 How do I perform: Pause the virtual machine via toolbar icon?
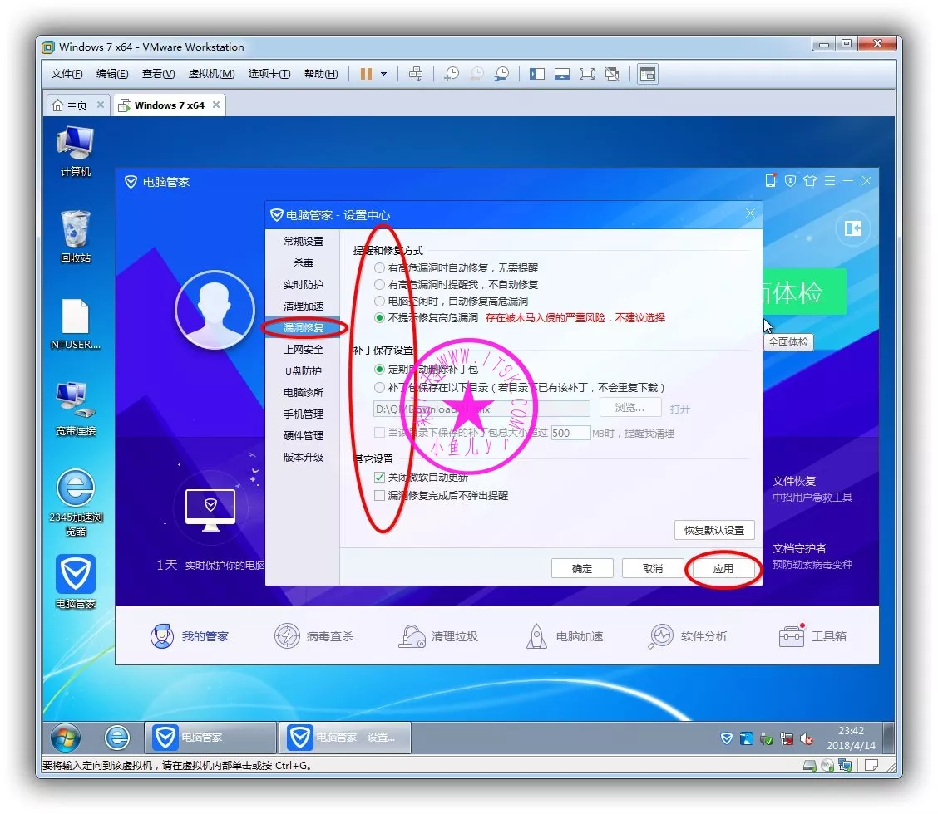point(366,74)
